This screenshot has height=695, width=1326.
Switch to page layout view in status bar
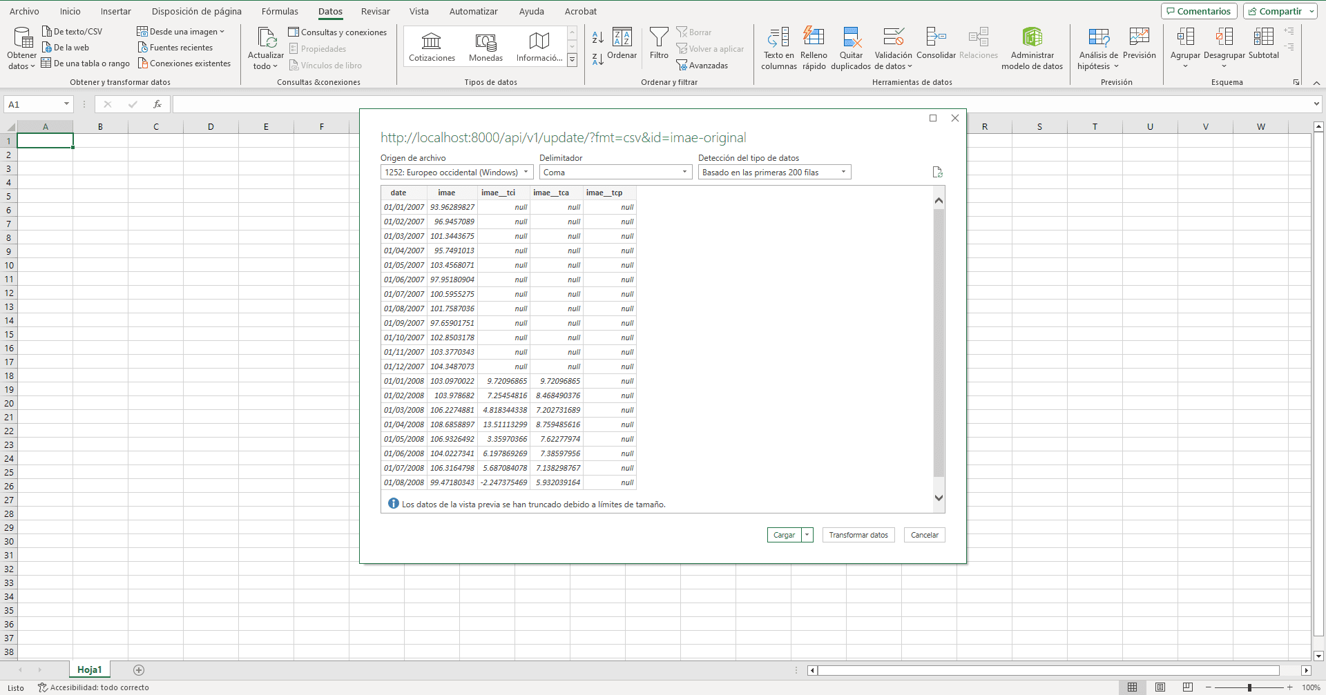pyautogui.click(x=1160, y=687)
